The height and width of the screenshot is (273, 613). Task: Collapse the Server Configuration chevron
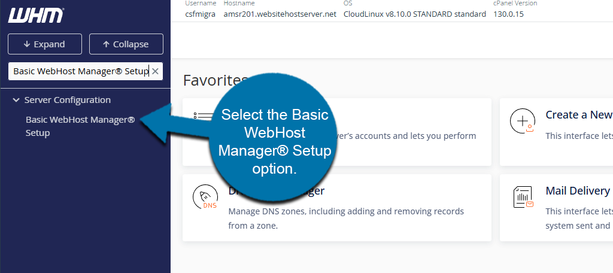tap(16, 100)
